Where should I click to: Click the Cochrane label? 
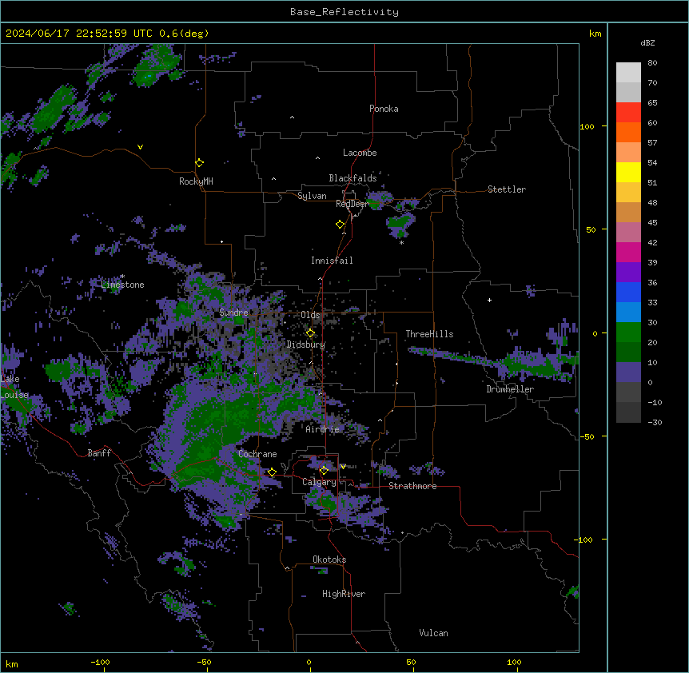pos(257,454)
